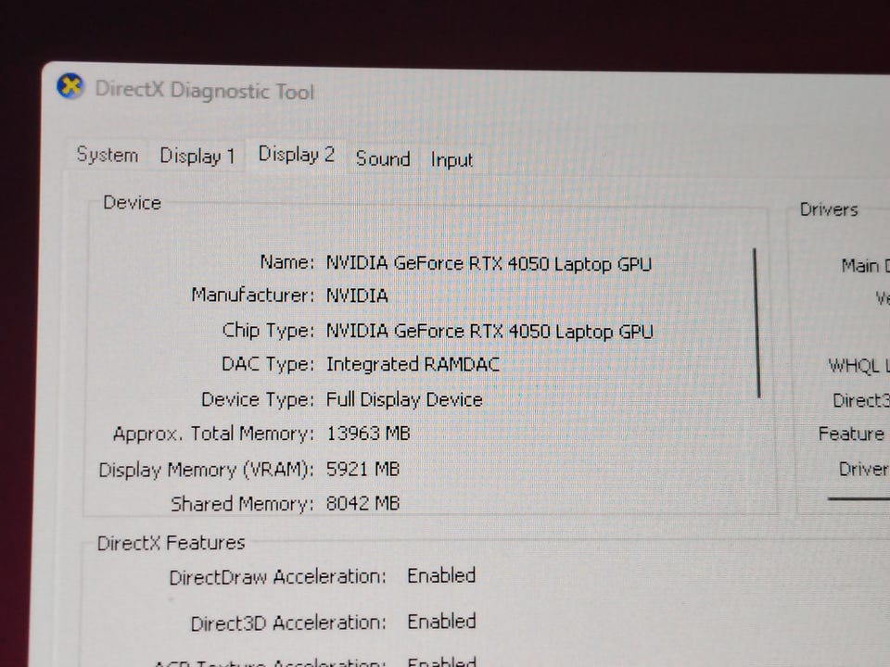
Task: Switch to the System tab
Action: pos(108,155)
